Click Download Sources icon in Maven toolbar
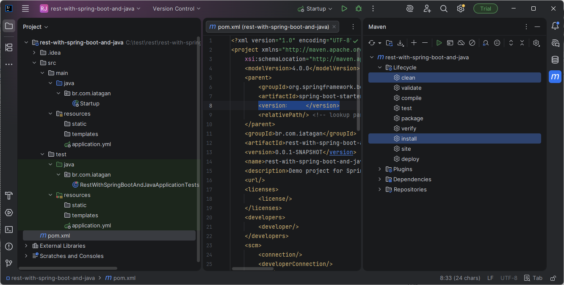This screenshot has width=564, height=285. [400, 43]
